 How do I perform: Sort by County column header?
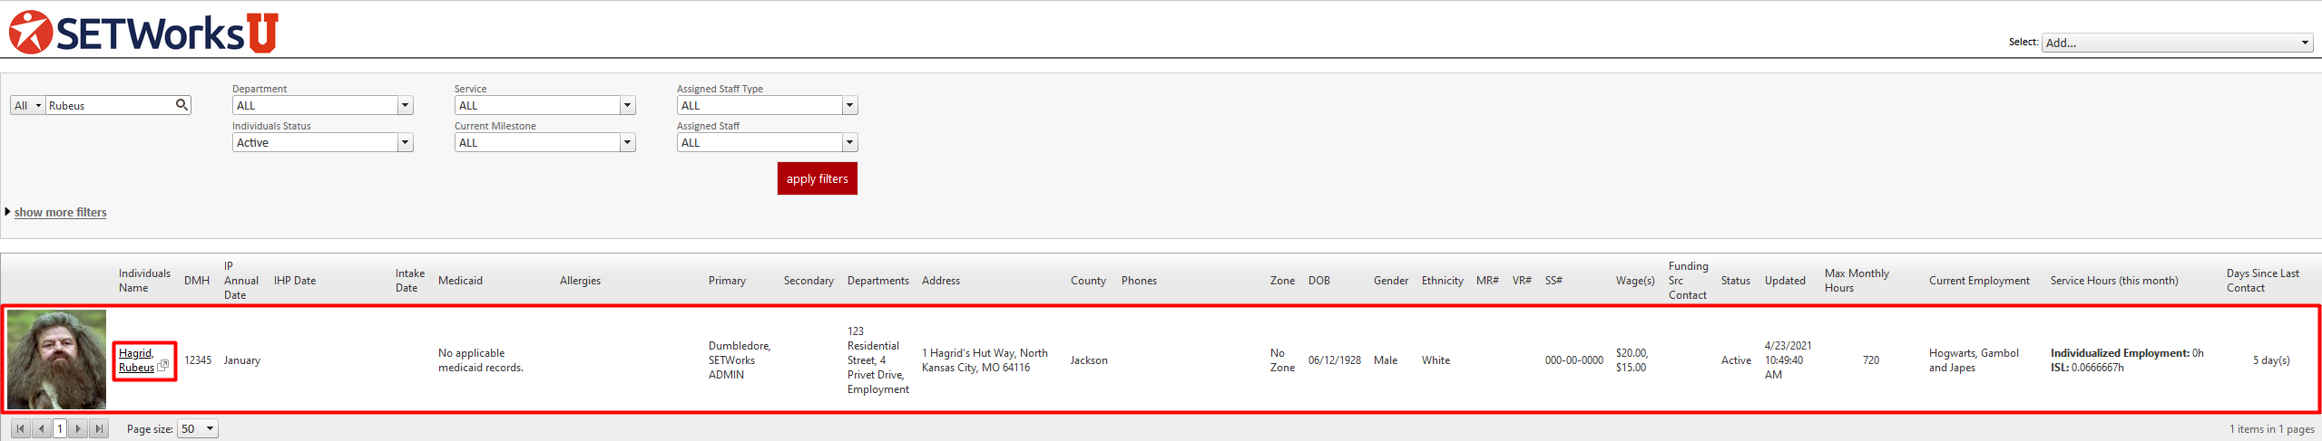(1088, 281)
